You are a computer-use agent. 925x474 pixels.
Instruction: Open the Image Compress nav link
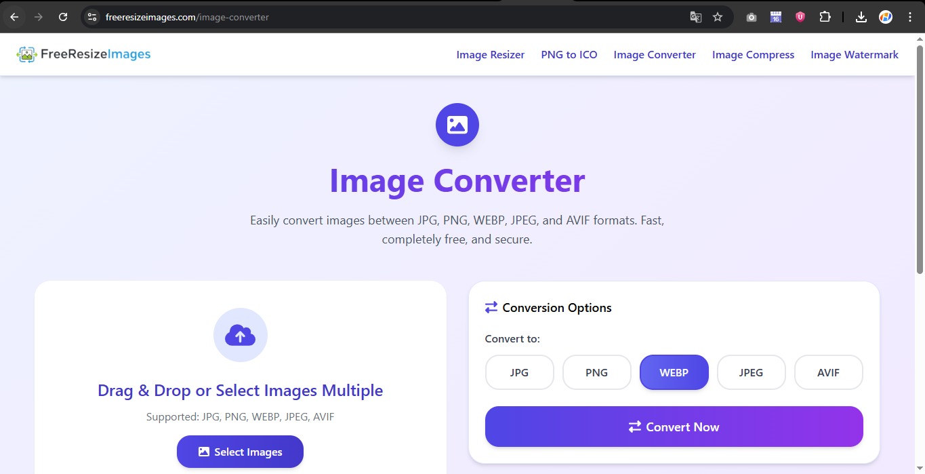click(x=753, y=55)
